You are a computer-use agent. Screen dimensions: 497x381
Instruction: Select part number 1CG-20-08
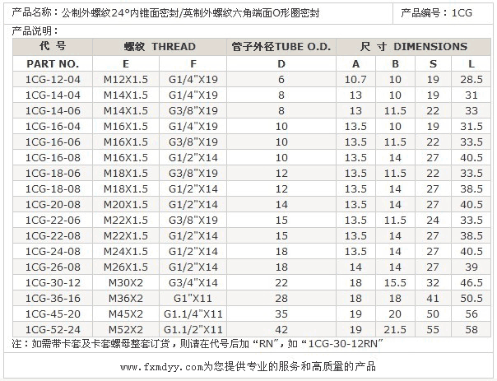[x=53, y=204]
